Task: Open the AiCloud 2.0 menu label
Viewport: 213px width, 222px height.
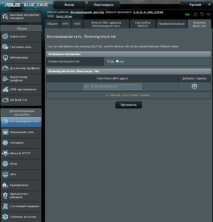Action: [18, 100]
